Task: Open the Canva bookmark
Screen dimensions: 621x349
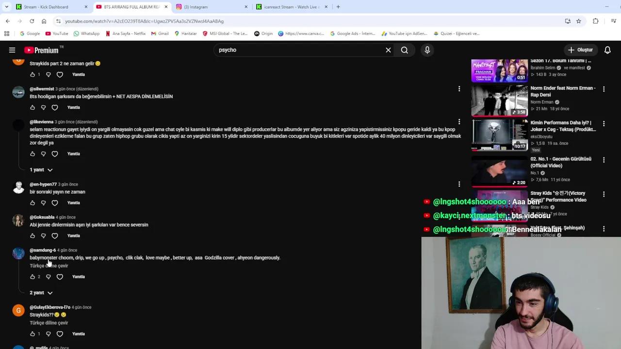Action: tap(301, 33)
